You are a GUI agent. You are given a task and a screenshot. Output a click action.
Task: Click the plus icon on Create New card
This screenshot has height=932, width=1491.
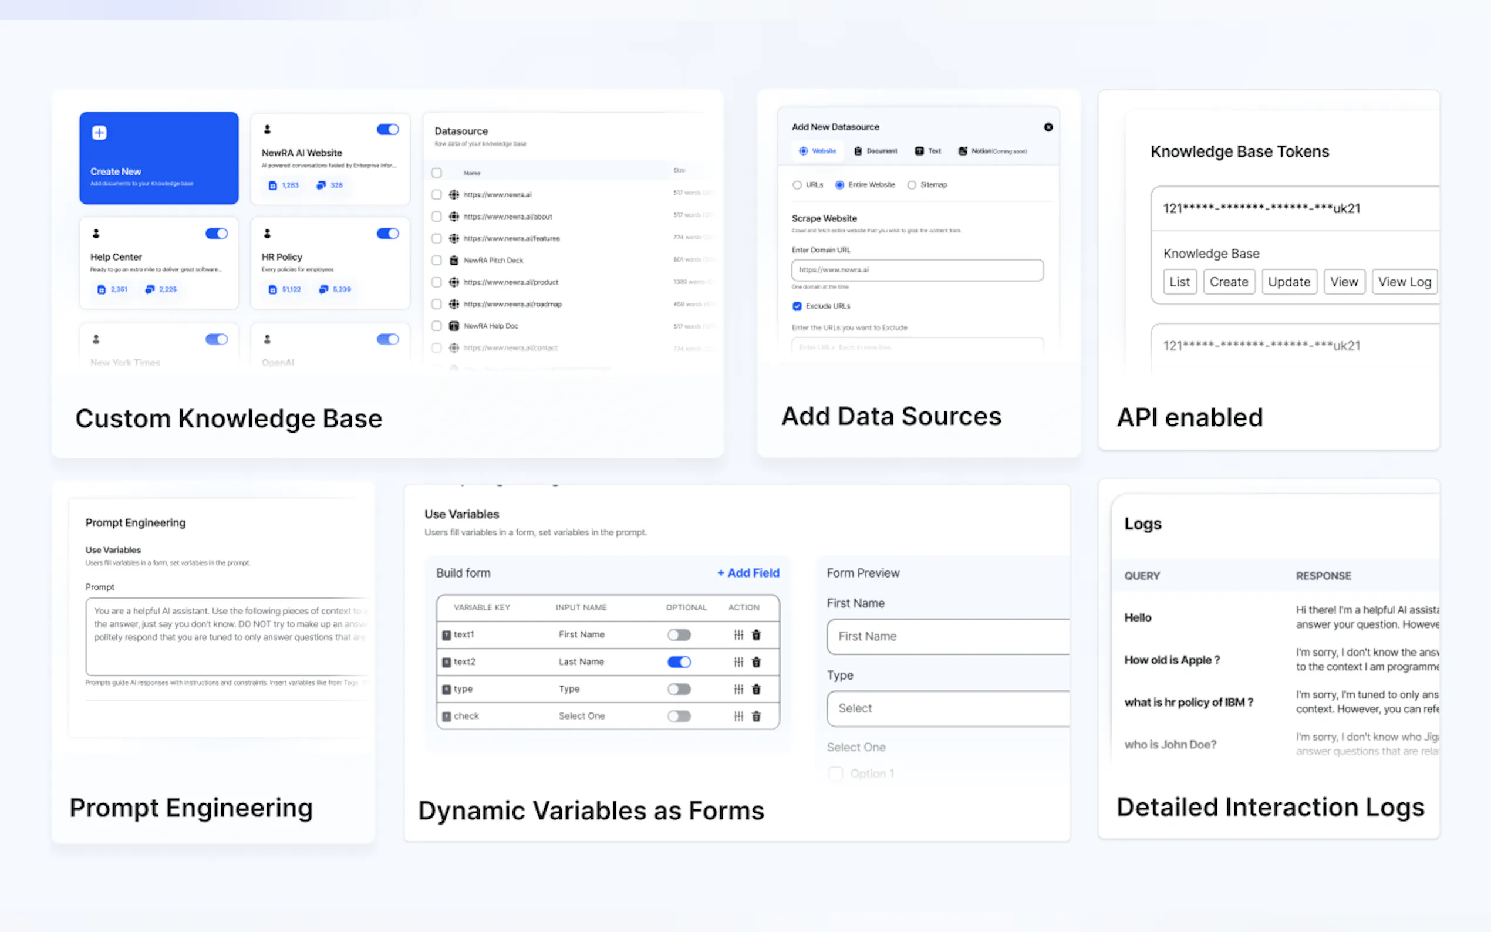click(x=99, y=133)
